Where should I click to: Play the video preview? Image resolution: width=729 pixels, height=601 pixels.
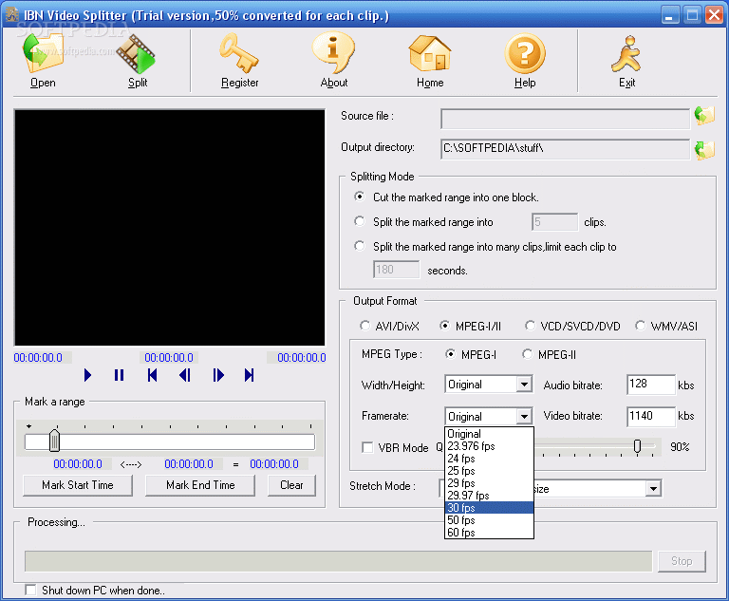pos(87,375)
